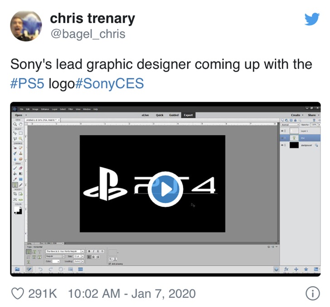330x307 pixels.
Task: Open the Twitter bird logo link
Action: pyautogui.click(x=312, y=19)
